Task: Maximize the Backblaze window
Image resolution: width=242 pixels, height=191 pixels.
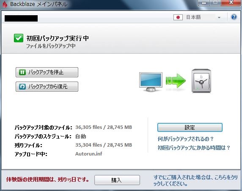Action: [x=215, y=3]
